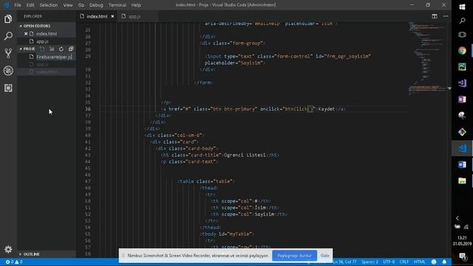Switch to the index.html editor tab
Screen dimensions: 473x266
point(97,16)
